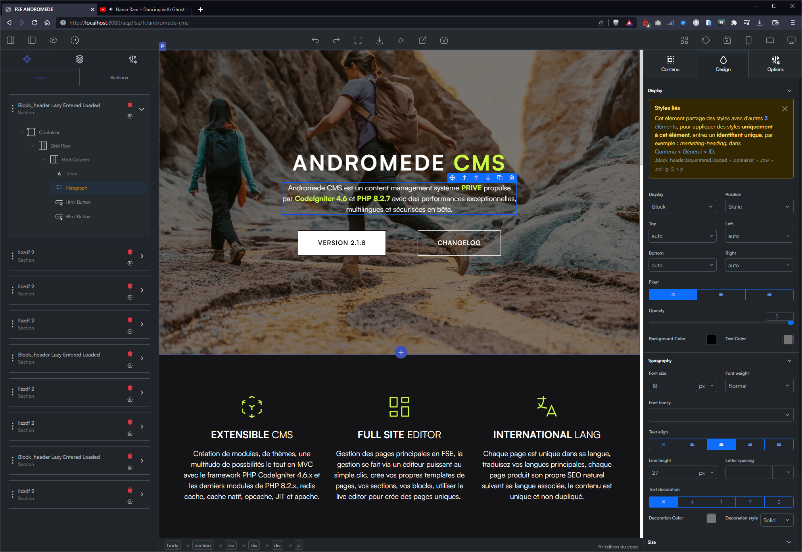Open the layers stack icon tab
The image size is (802, 552).
click(80, 59)
